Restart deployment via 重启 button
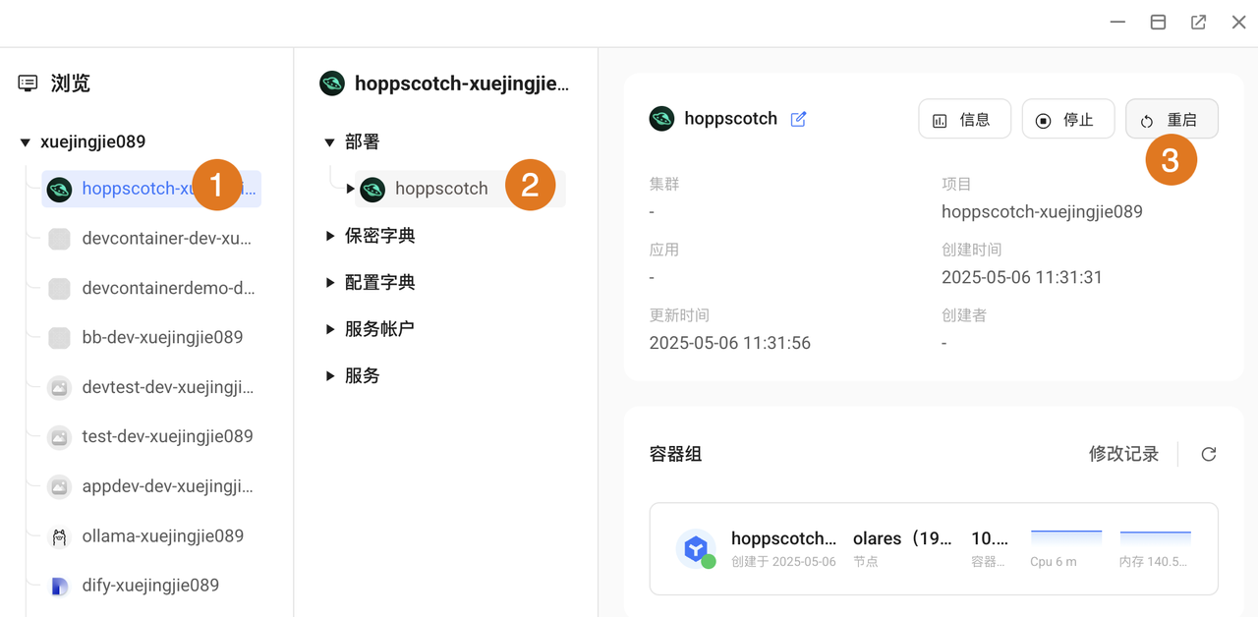1258x617 pixels. click(x=1172, y=119)
